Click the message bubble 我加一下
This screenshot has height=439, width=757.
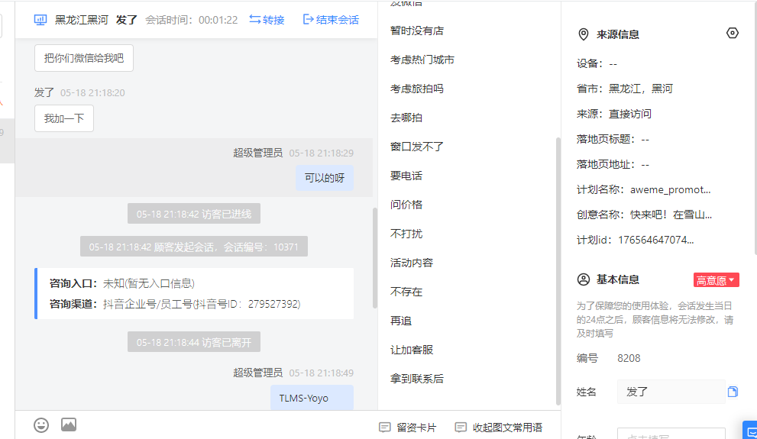point(64,118)
